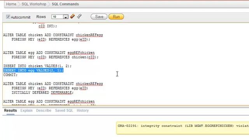Image resolution: width=249 pixels, height=140 pixels.
Task: Click the find tables pencil icon
Action: (79, 16)
